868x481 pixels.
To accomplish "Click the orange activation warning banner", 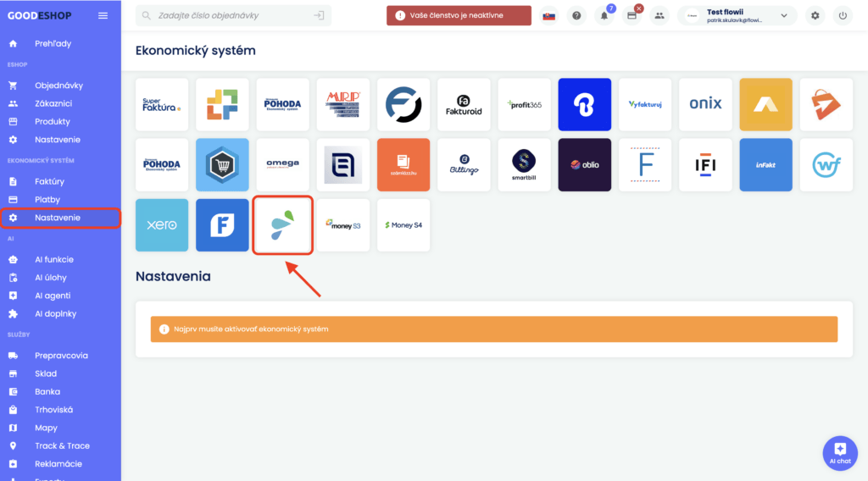I will [494, 329].
